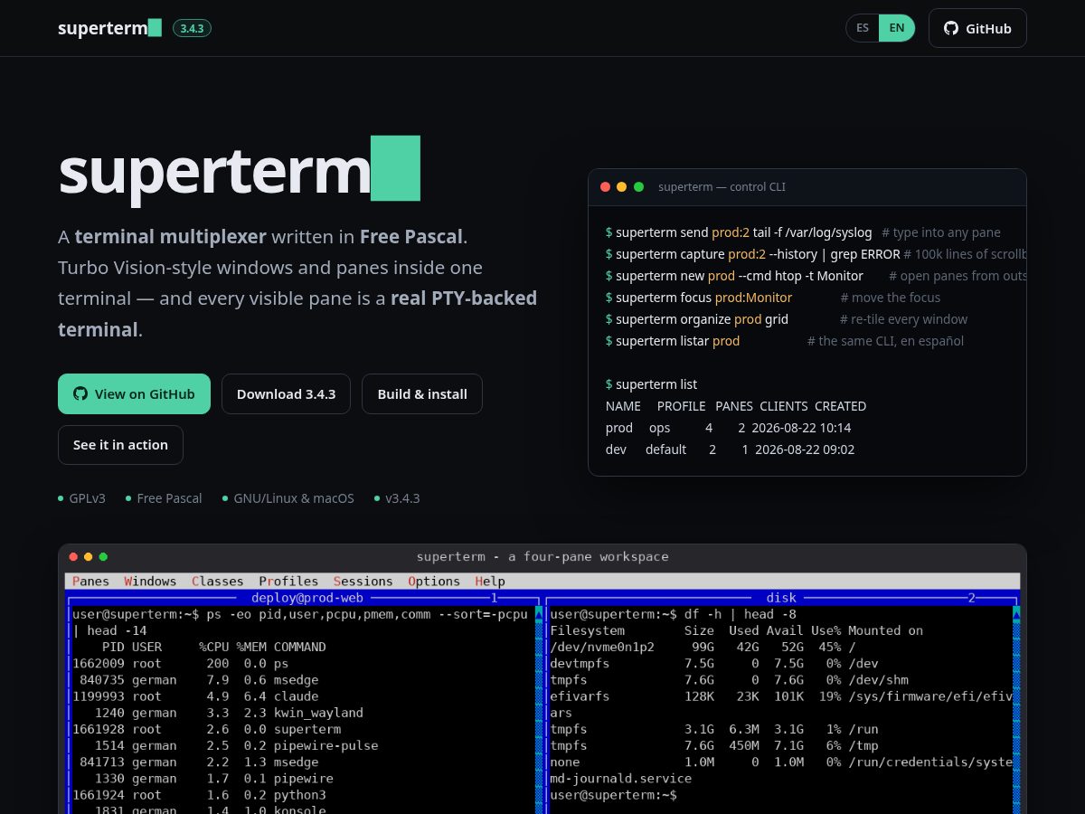The image size is (1085, 814).
Task: Click the 'superterm listar prod' line
Action: [x=672, y=341]
